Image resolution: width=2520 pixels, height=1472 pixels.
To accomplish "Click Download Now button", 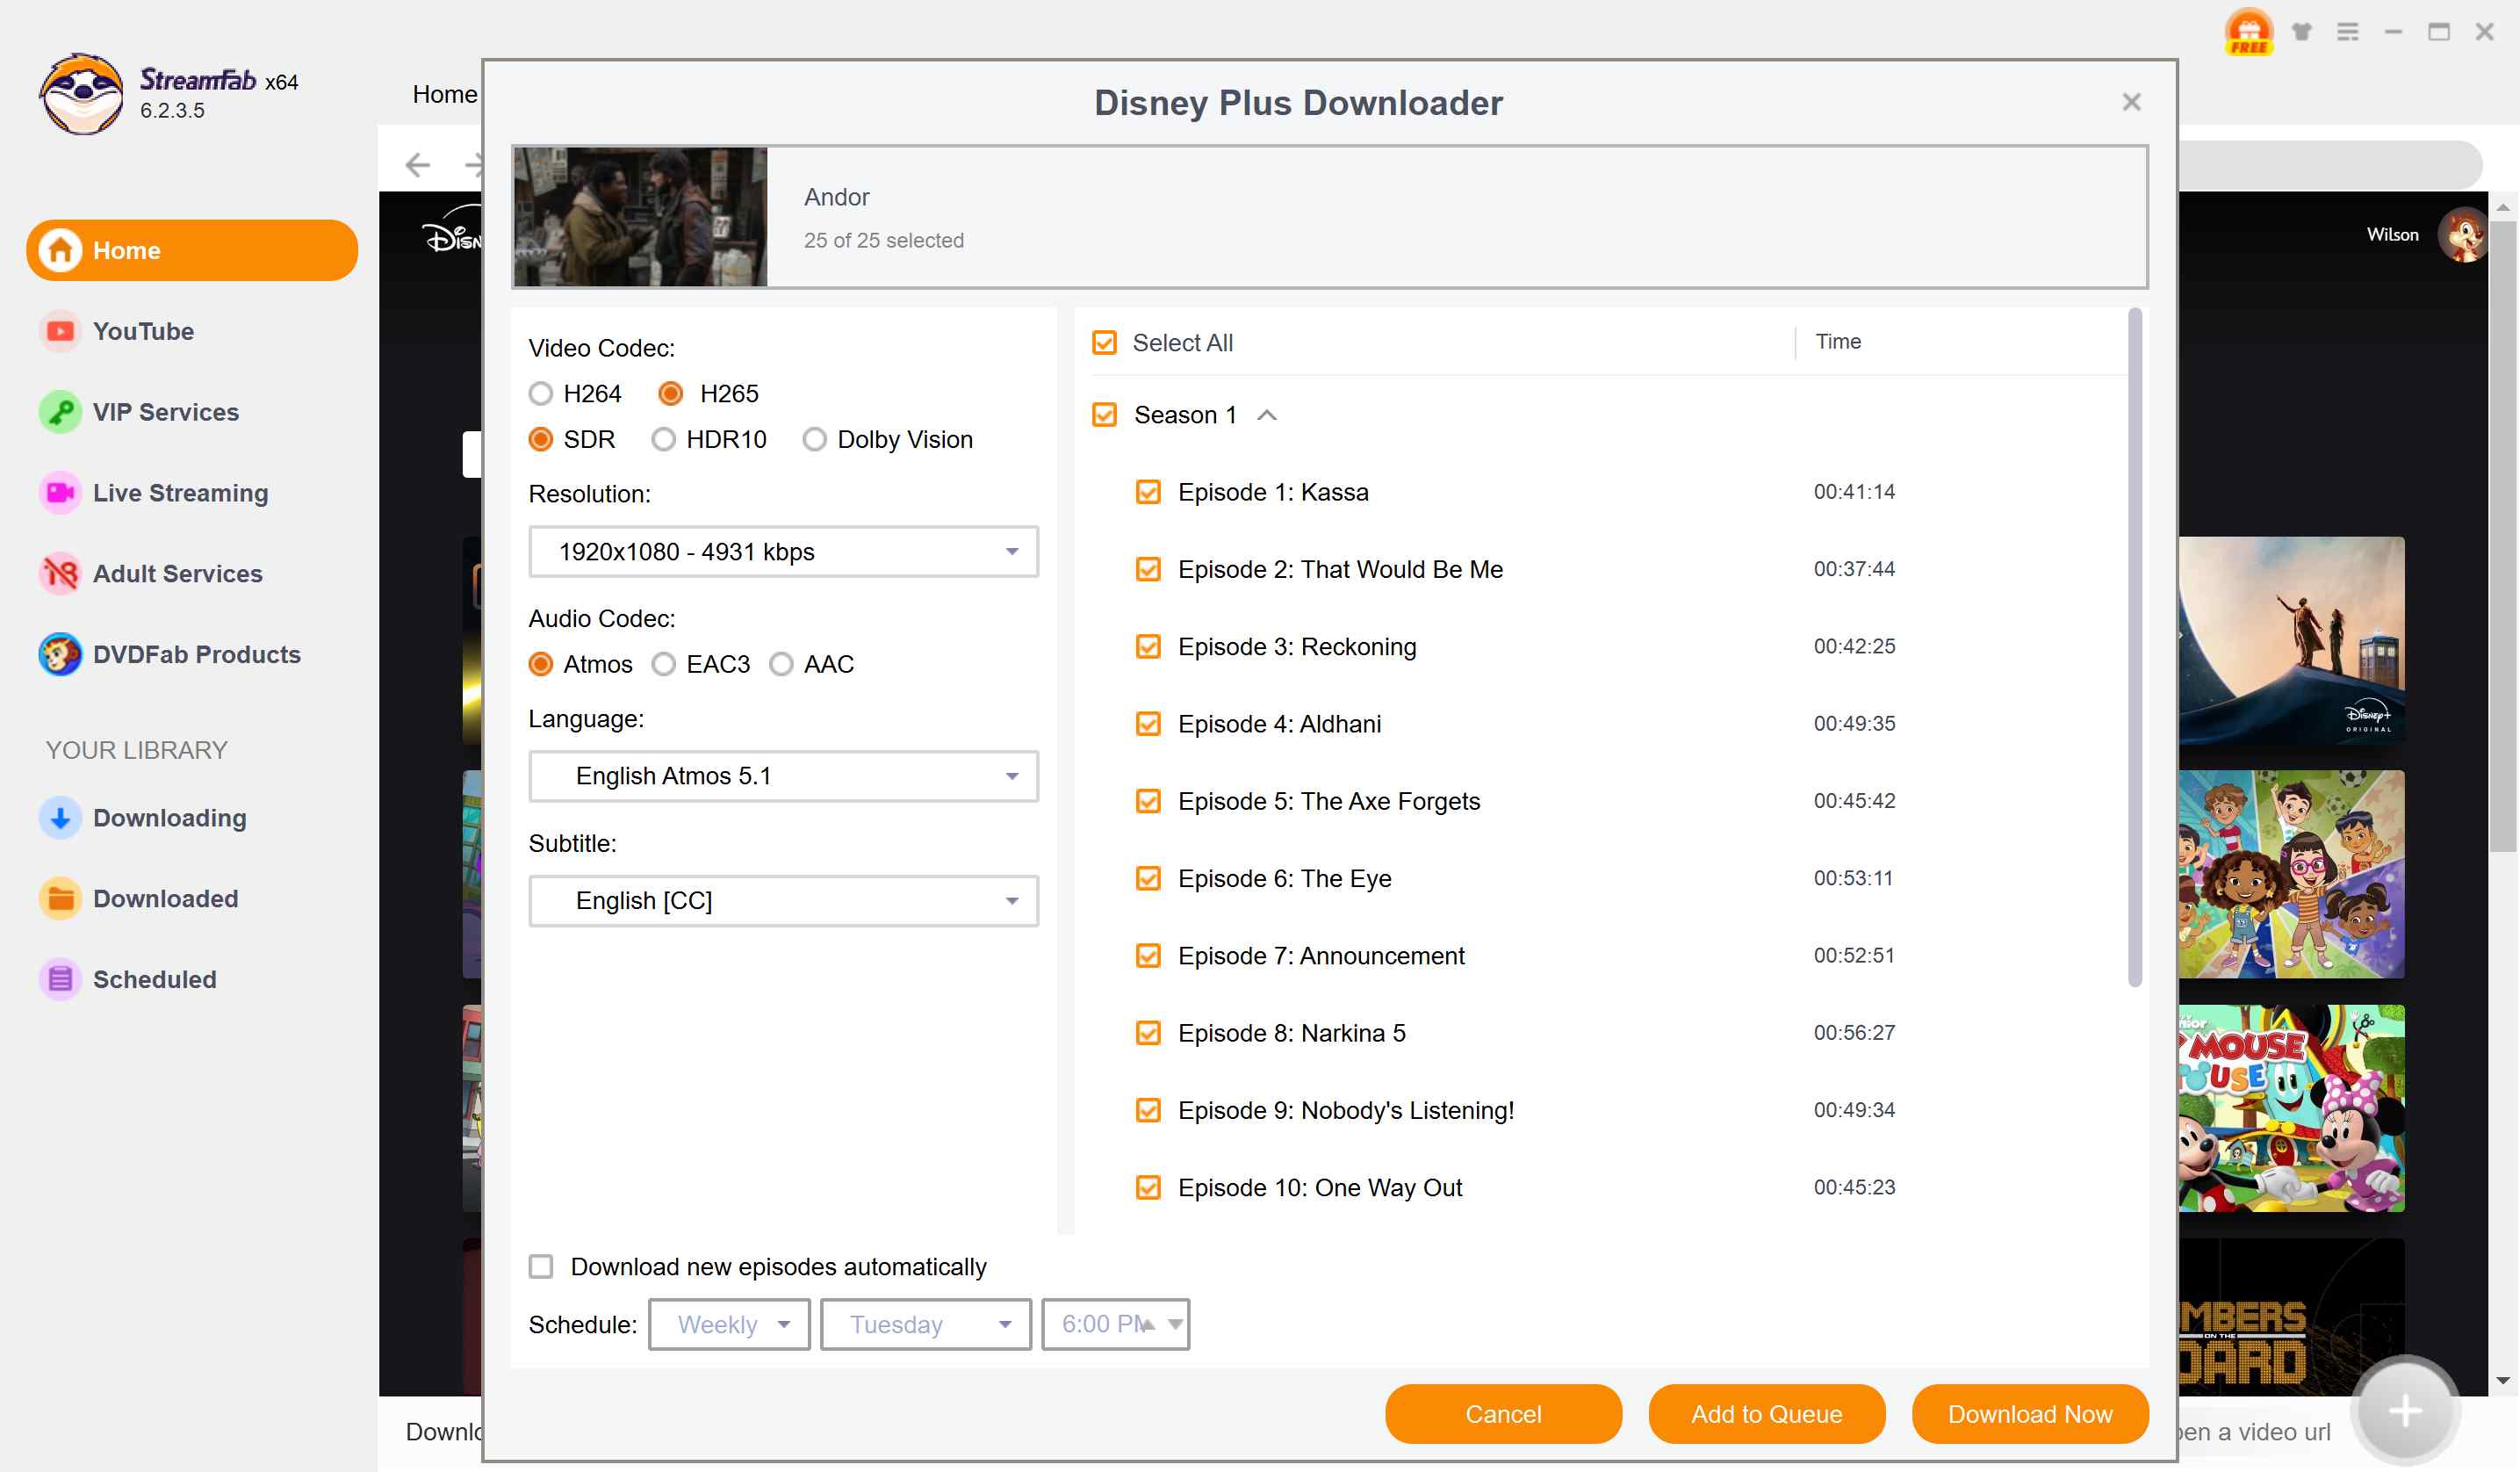I will coord(2029,1414).
